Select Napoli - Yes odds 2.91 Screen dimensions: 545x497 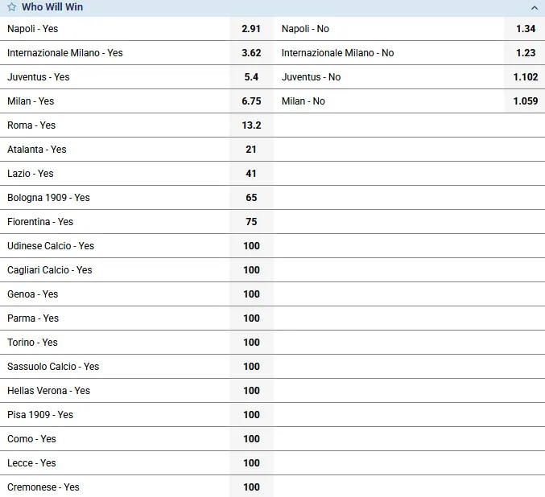click(x=251, y=29)
